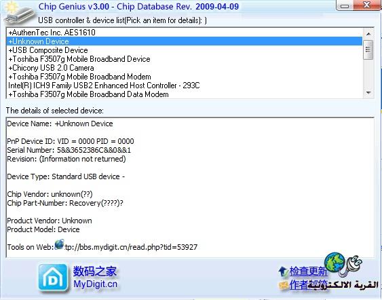Click the Chip Vendor unknown line
382x300 pixels.
pyautogui.click(x=50, y=194)
